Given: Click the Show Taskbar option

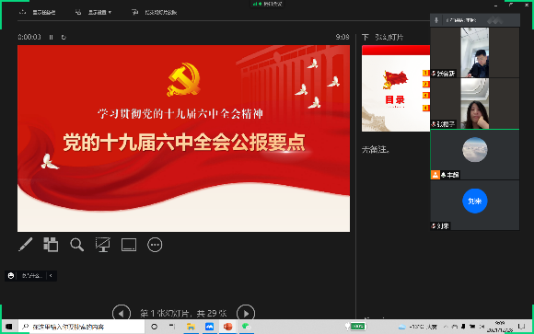Looking at the screenshot, I should click(38, 12).
